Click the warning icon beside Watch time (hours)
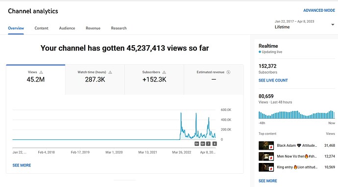The height and width of the screenshot is (187, 338). click(x=110, y=72)
